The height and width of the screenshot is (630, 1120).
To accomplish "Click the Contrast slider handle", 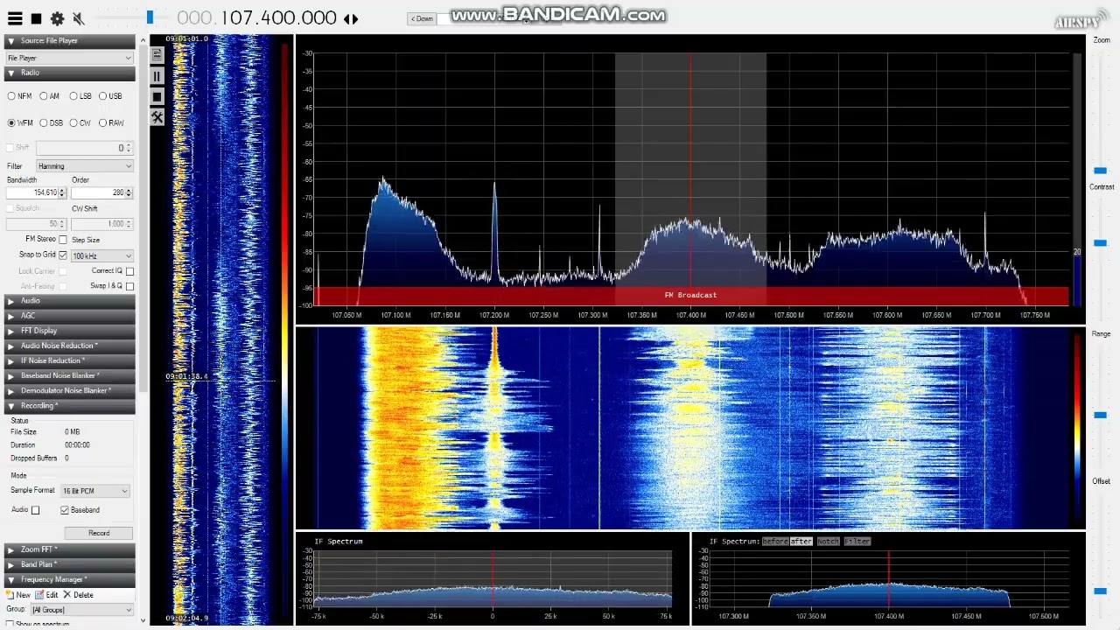I will click(1100, 243).
